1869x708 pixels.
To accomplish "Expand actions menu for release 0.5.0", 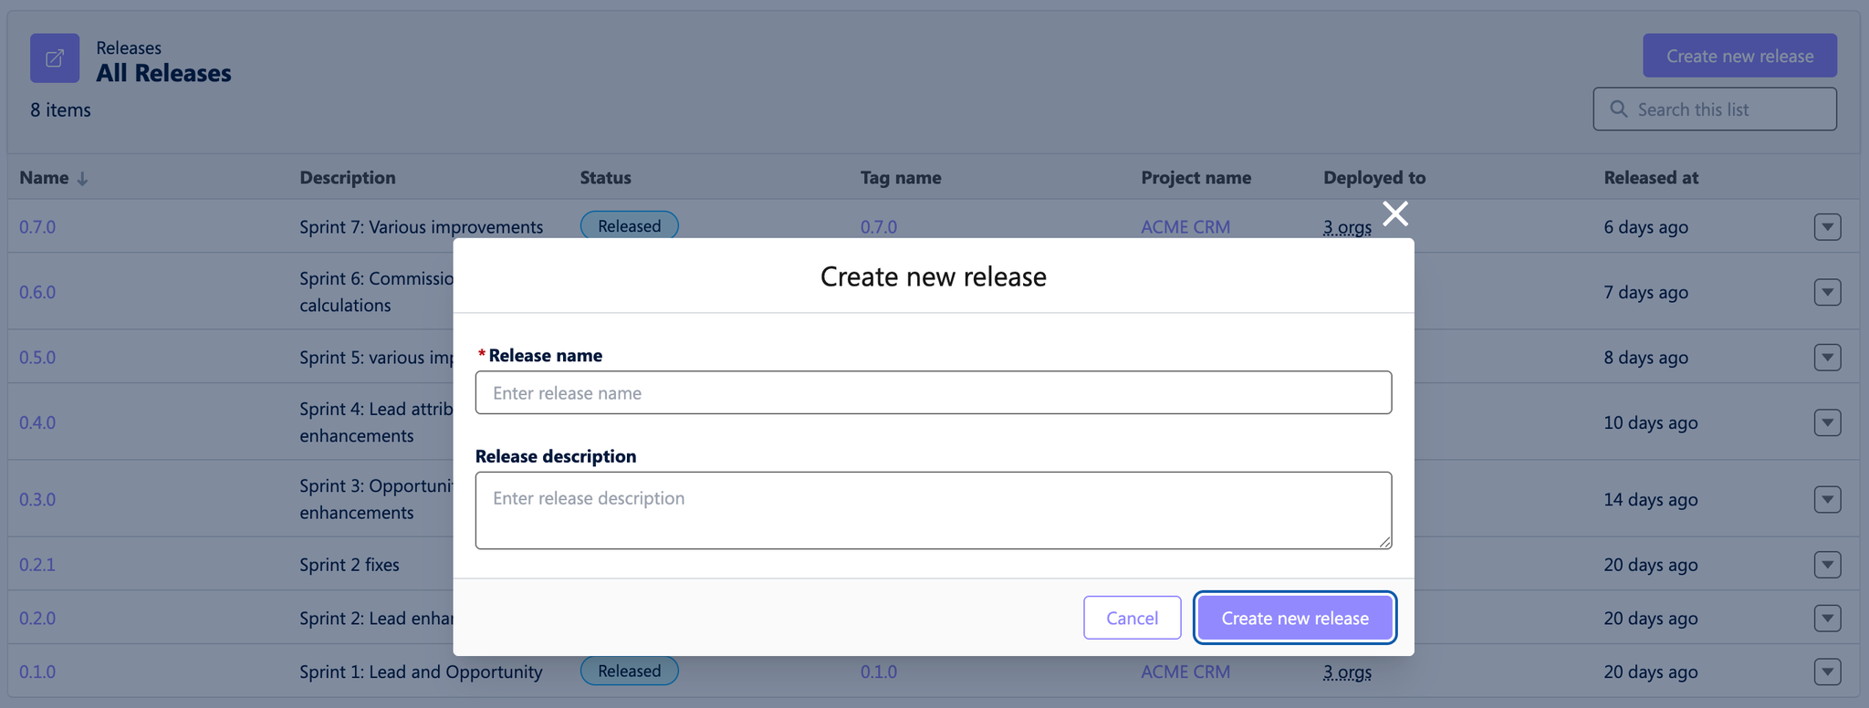I will (1827, 358).
